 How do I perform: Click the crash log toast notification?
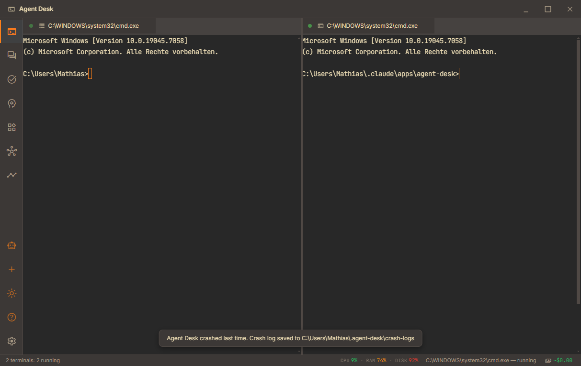click(290, 338)
